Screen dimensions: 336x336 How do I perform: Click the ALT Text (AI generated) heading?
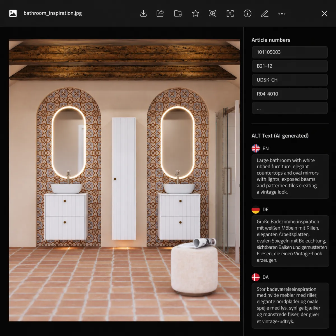(280, 136)
